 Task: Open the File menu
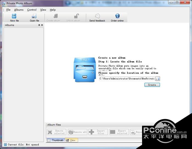coord(8,10)
